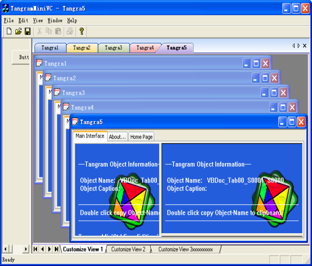Click the Tangra3 window document icon
The width and height of the screenshot is (312, 266).
[57, 92]
